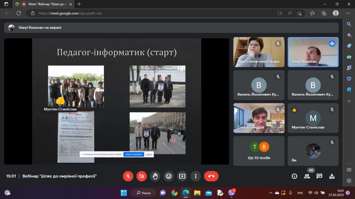Open tools briefcase icon in Edge sidebar
The height and width of the screenshot is (199, 355).
(x=349, y=57)
